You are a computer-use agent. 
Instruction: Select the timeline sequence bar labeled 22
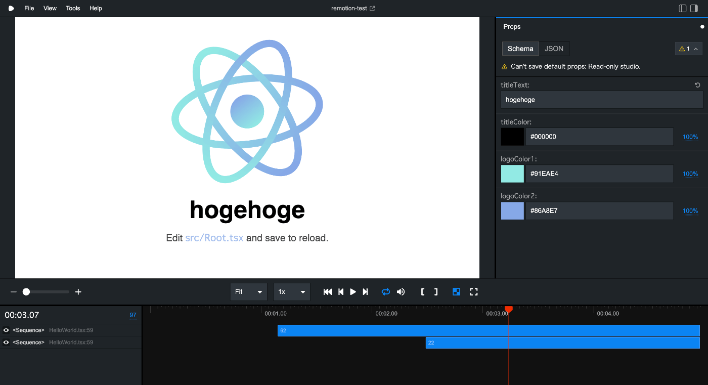pos(563,343)
